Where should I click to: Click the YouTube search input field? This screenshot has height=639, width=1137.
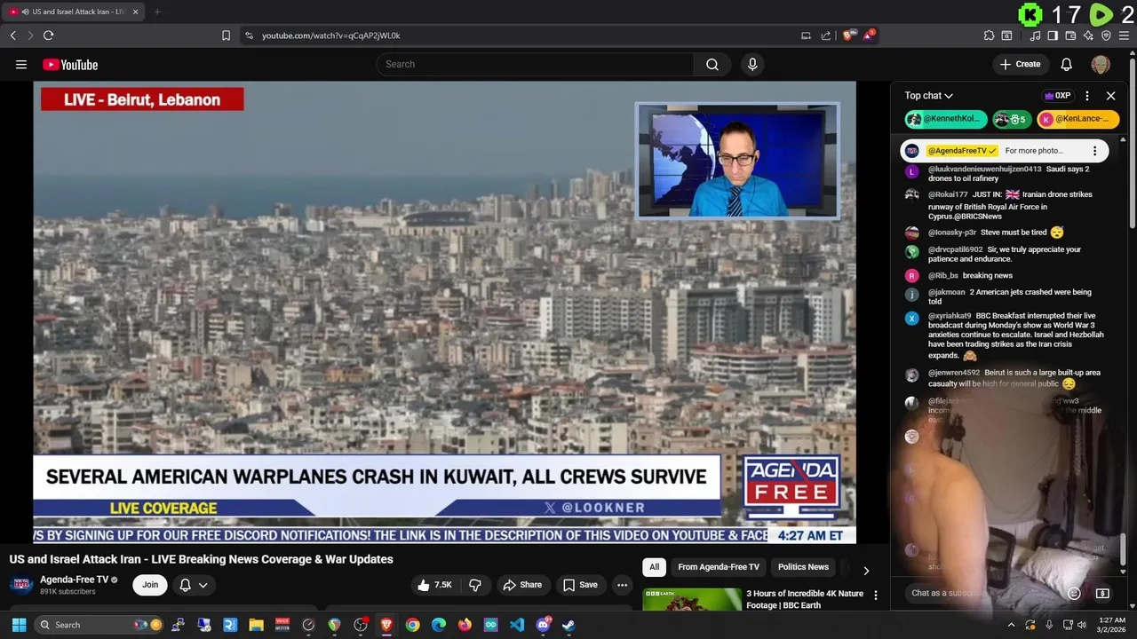click(x=535, y=64)
